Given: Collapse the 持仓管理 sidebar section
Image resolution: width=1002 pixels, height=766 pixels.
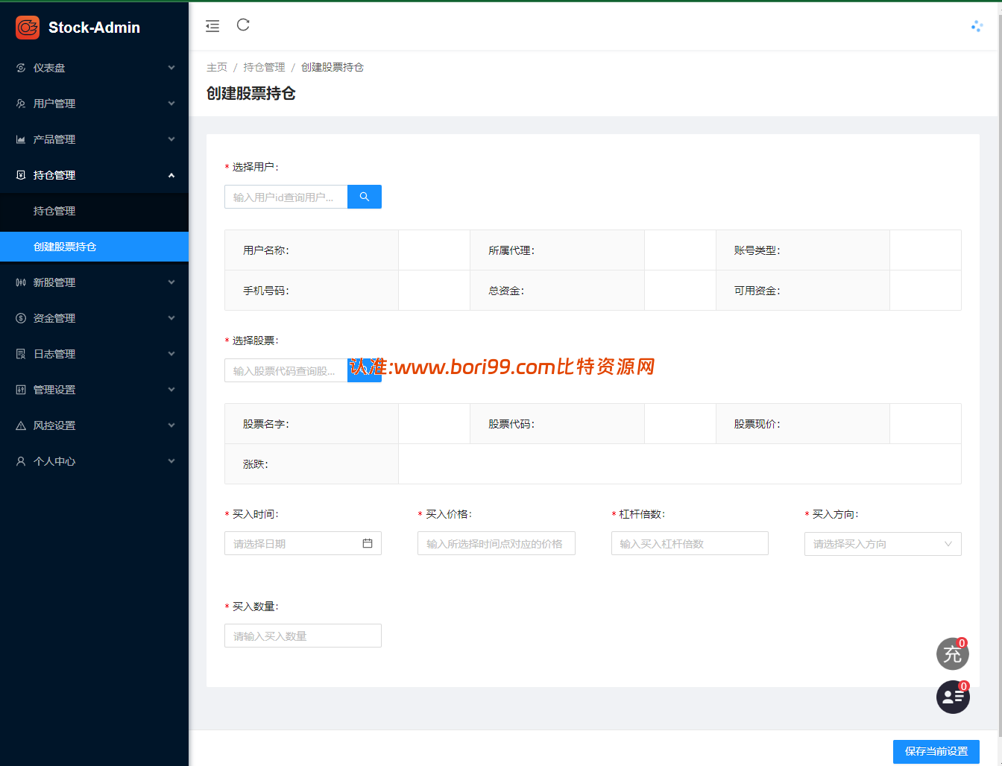Looking at the screenshot, I should click(x=94, y=175).
